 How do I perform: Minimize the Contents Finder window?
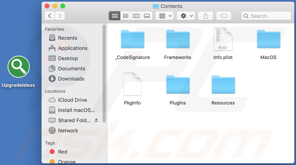pyautogui.click(x=55, y=6)
